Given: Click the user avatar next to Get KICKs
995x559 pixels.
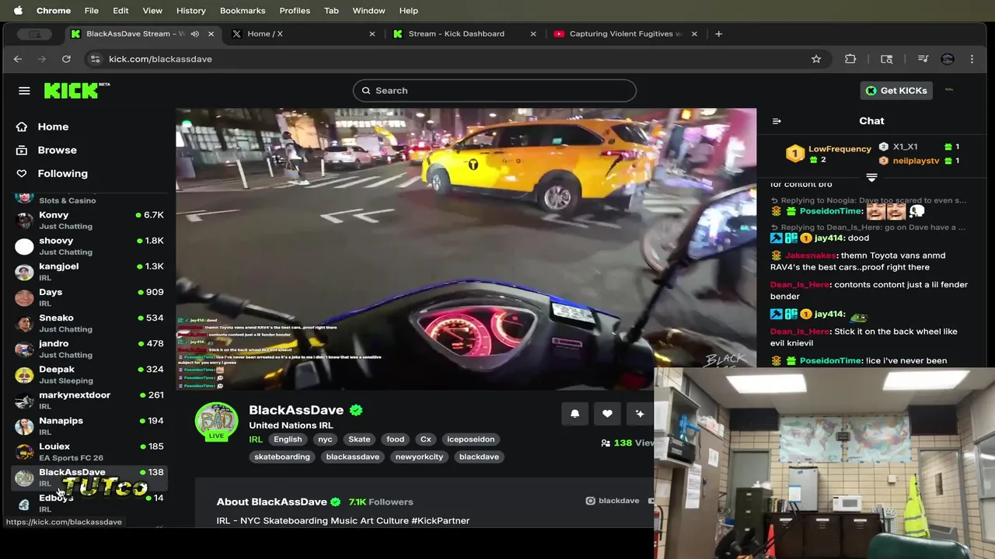Looking at the screenshot, I should coord(948,90).
